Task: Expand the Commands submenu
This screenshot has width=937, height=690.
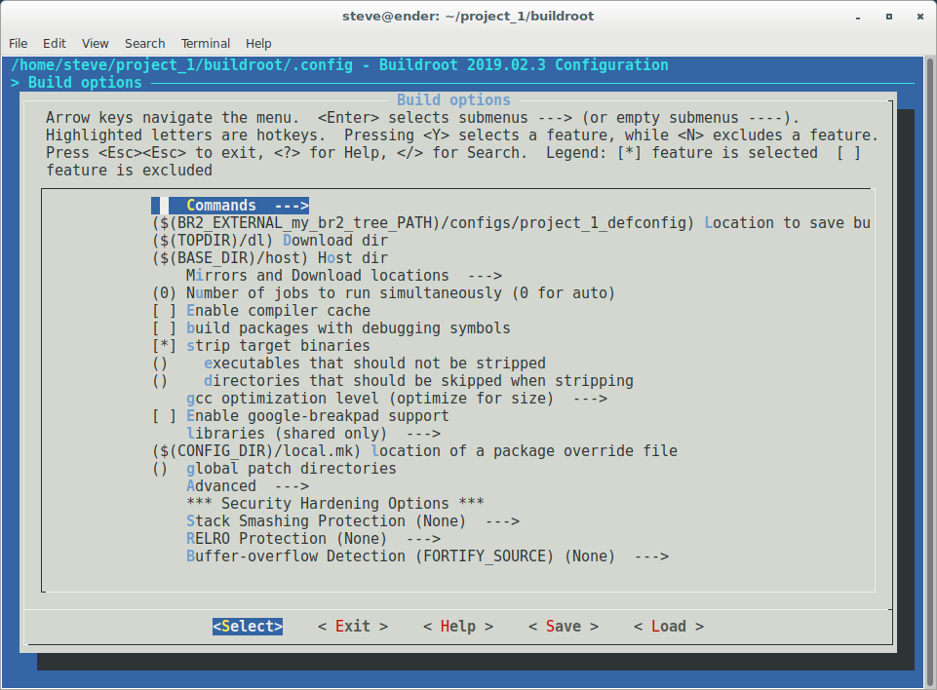Action: pos(239,206)
